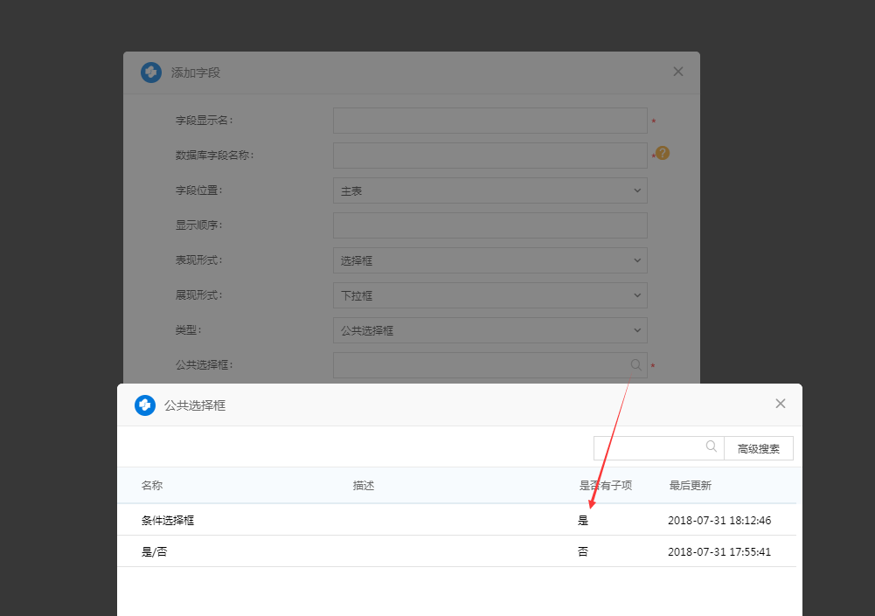Click the search box in 公共选择框 dialog
This screenshot has height=616, width=875.
649,448
